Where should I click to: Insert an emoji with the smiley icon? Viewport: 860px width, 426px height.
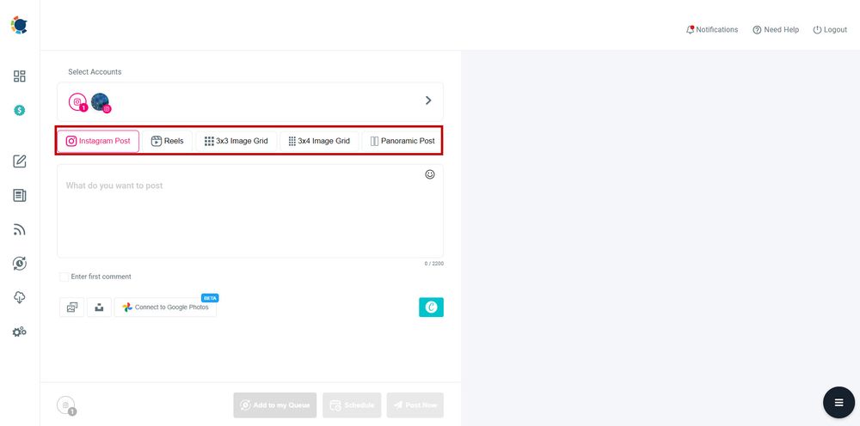click(x=430, y=174)
